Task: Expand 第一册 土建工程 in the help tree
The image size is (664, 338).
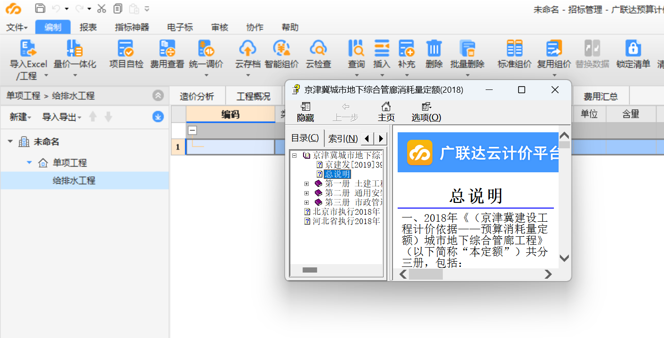Action: (306, 184)
